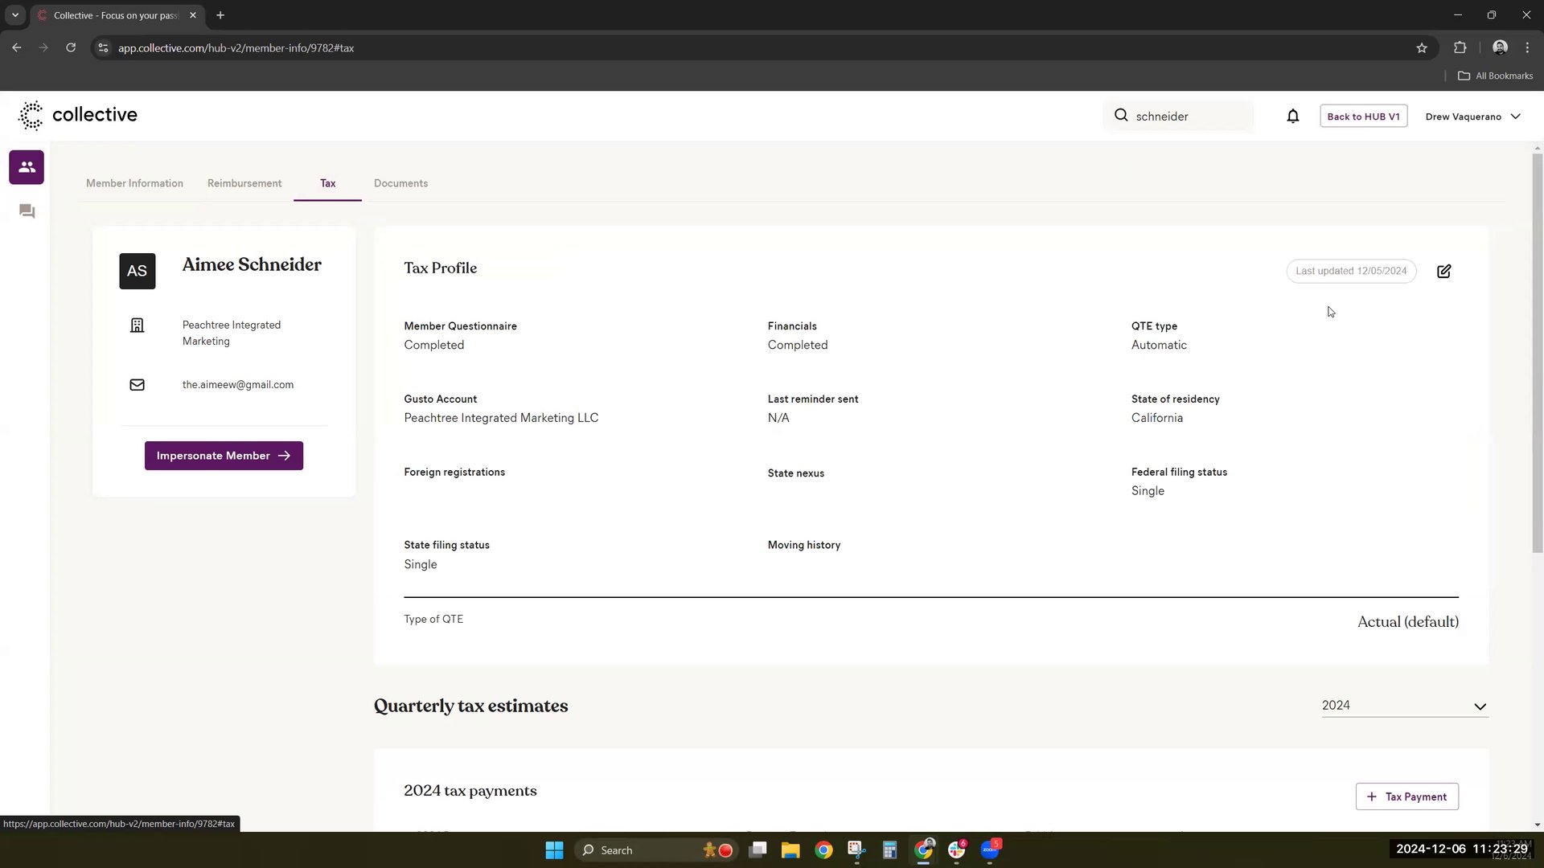Switch to the Reimbursement tab
The image size is (1544, 868).
[244, 183]
